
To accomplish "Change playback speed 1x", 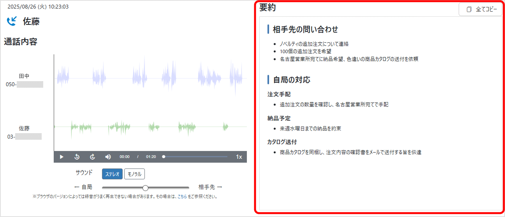I will [239, 157].
